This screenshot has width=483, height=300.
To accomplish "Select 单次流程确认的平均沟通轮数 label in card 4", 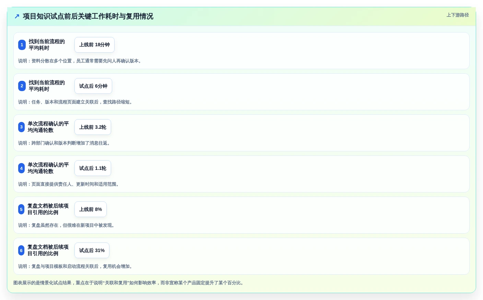I will click(48, 168).
